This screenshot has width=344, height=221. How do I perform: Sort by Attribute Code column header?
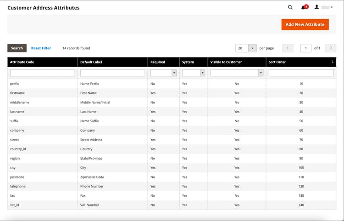[43, 62]
